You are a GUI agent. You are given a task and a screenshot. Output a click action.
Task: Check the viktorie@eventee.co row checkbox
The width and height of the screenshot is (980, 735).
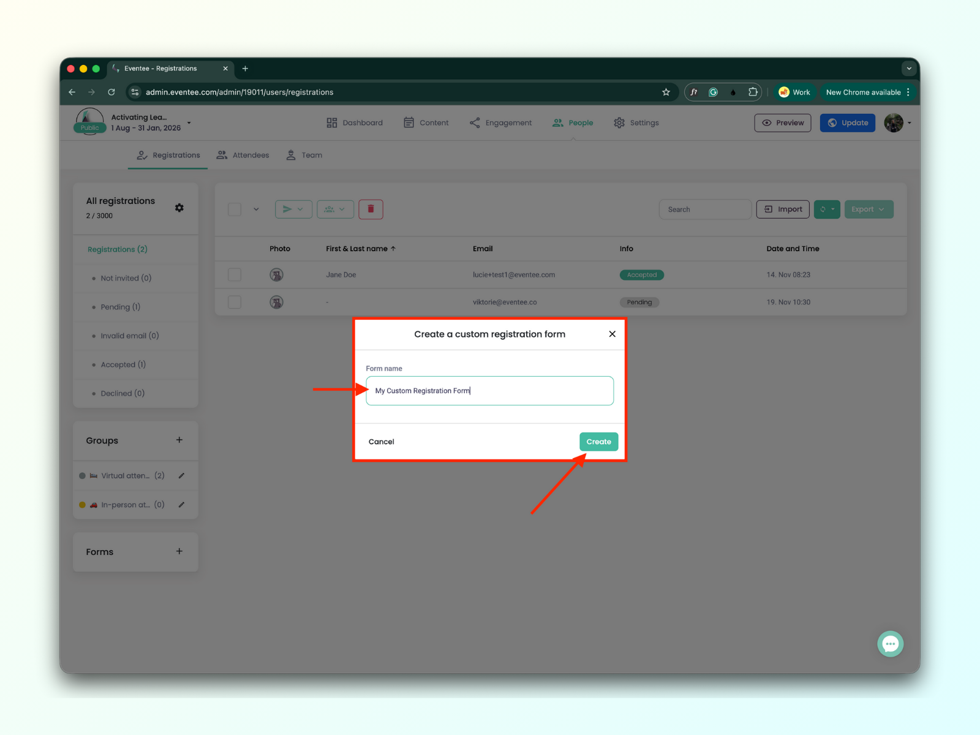click(235, 302)
